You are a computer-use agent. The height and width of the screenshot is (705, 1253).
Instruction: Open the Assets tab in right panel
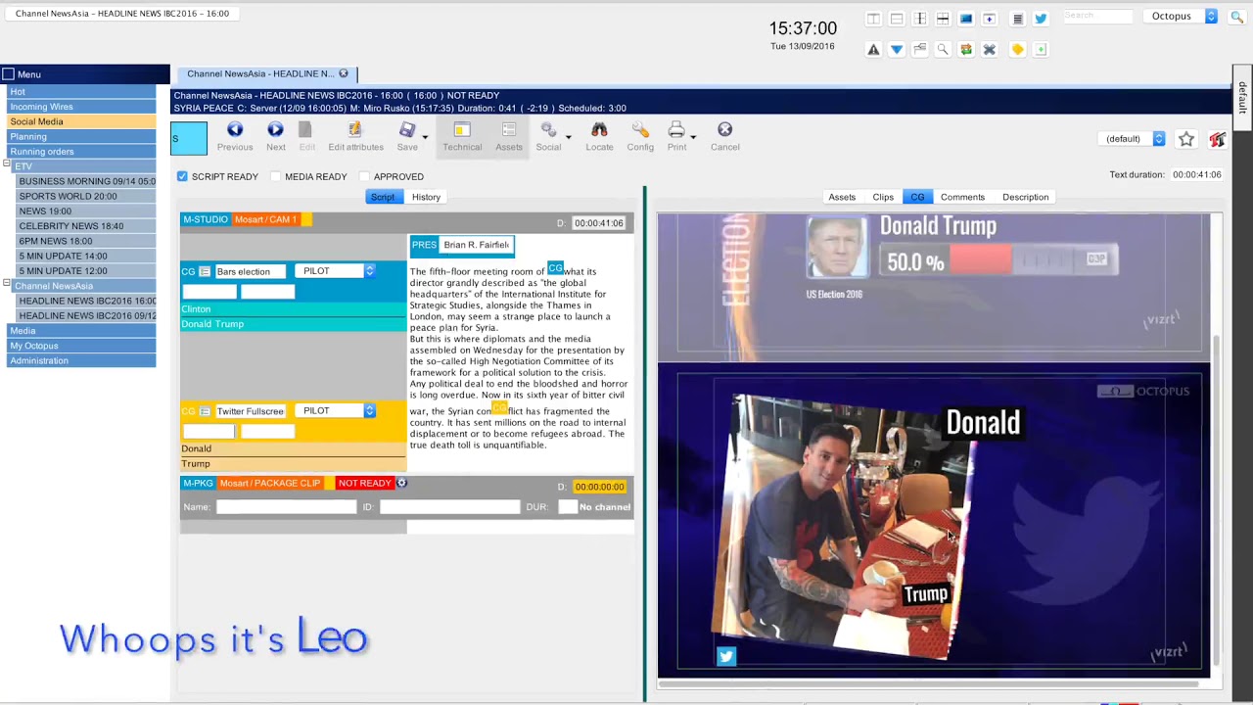pyautogui.click(x=842, y=197)
